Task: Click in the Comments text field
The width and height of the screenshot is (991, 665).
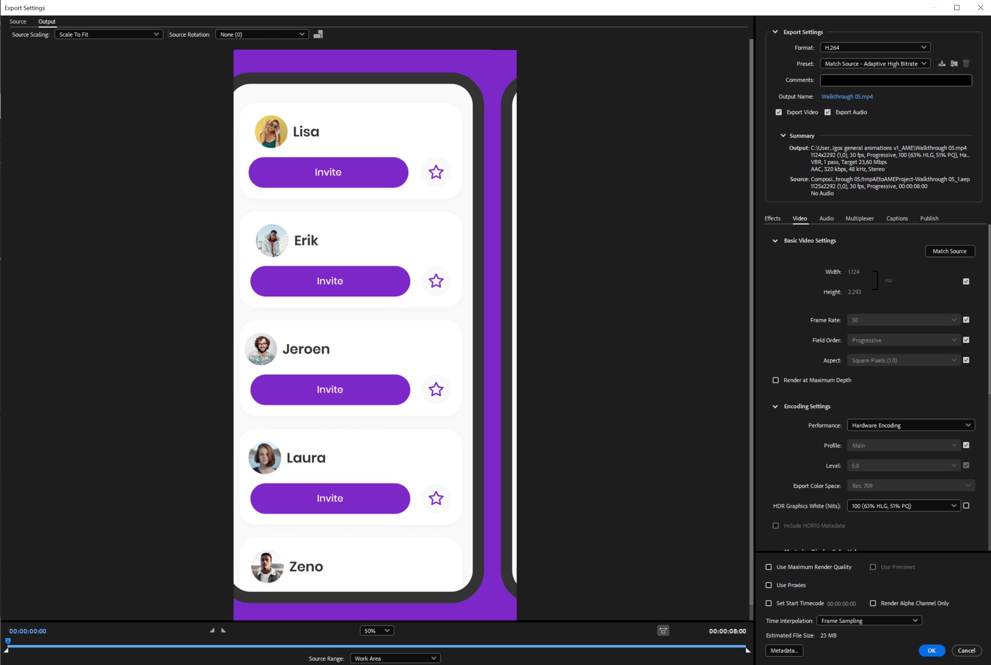Action: coord(896,80)
